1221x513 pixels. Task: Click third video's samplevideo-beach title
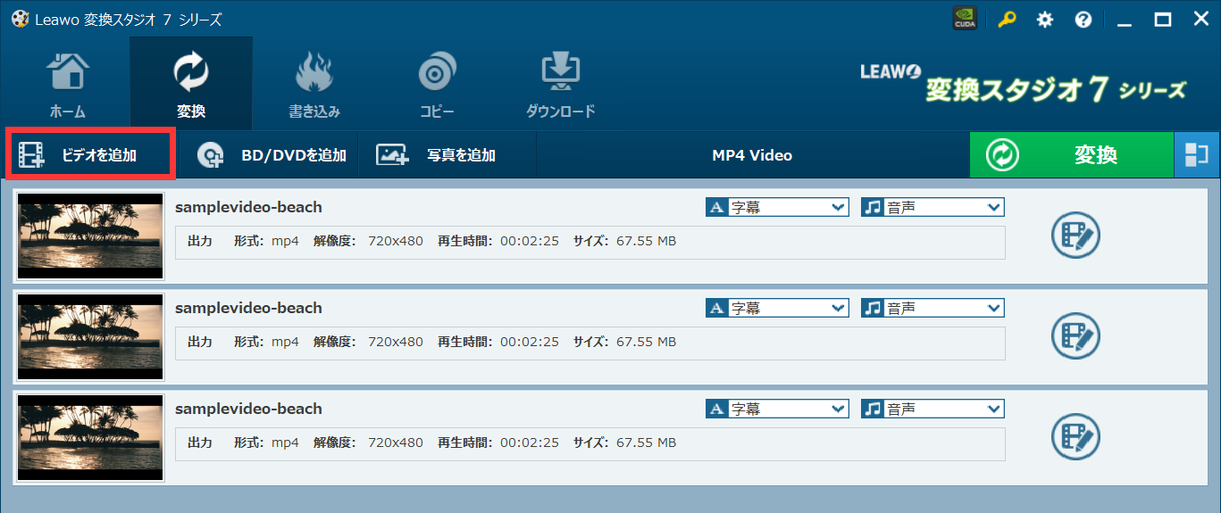click(248, 409)
